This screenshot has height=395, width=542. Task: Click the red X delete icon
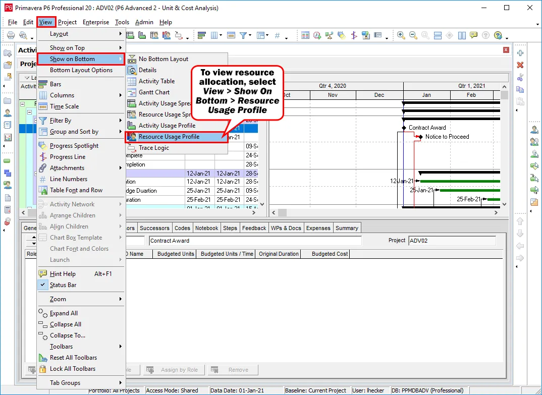click(x=520, y=65)
